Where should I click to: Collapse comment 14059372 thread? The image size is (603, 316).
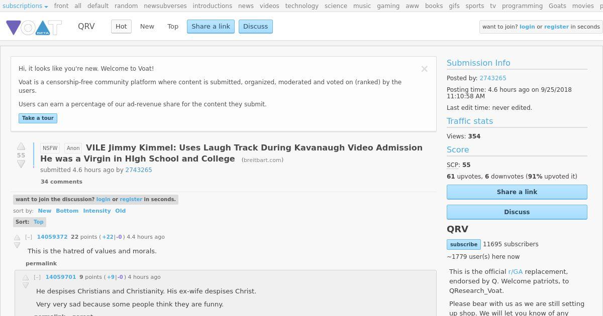(29, 237)
